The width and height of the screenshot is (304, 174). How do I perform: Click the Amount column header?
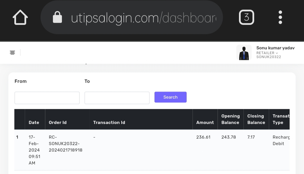tap(205, 122)
